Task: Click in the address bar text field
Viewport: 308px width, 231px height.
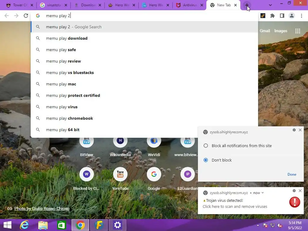Action: tap(144, 16)
